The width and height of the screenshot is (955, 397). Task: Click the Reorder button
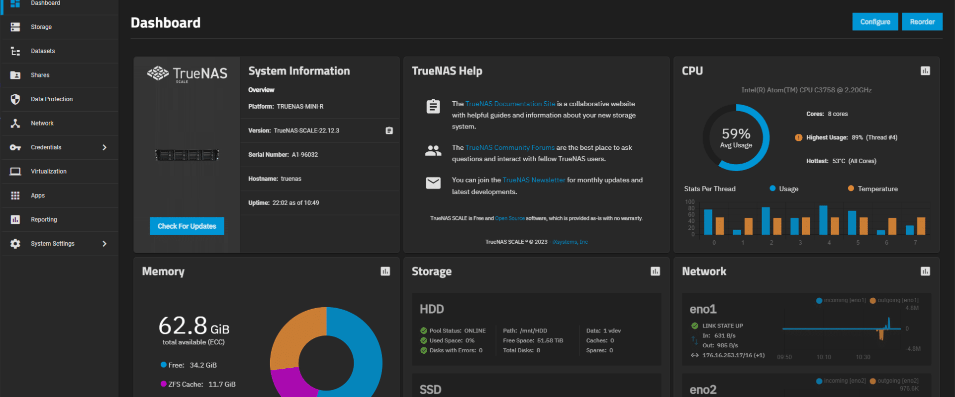click(922, 22)
